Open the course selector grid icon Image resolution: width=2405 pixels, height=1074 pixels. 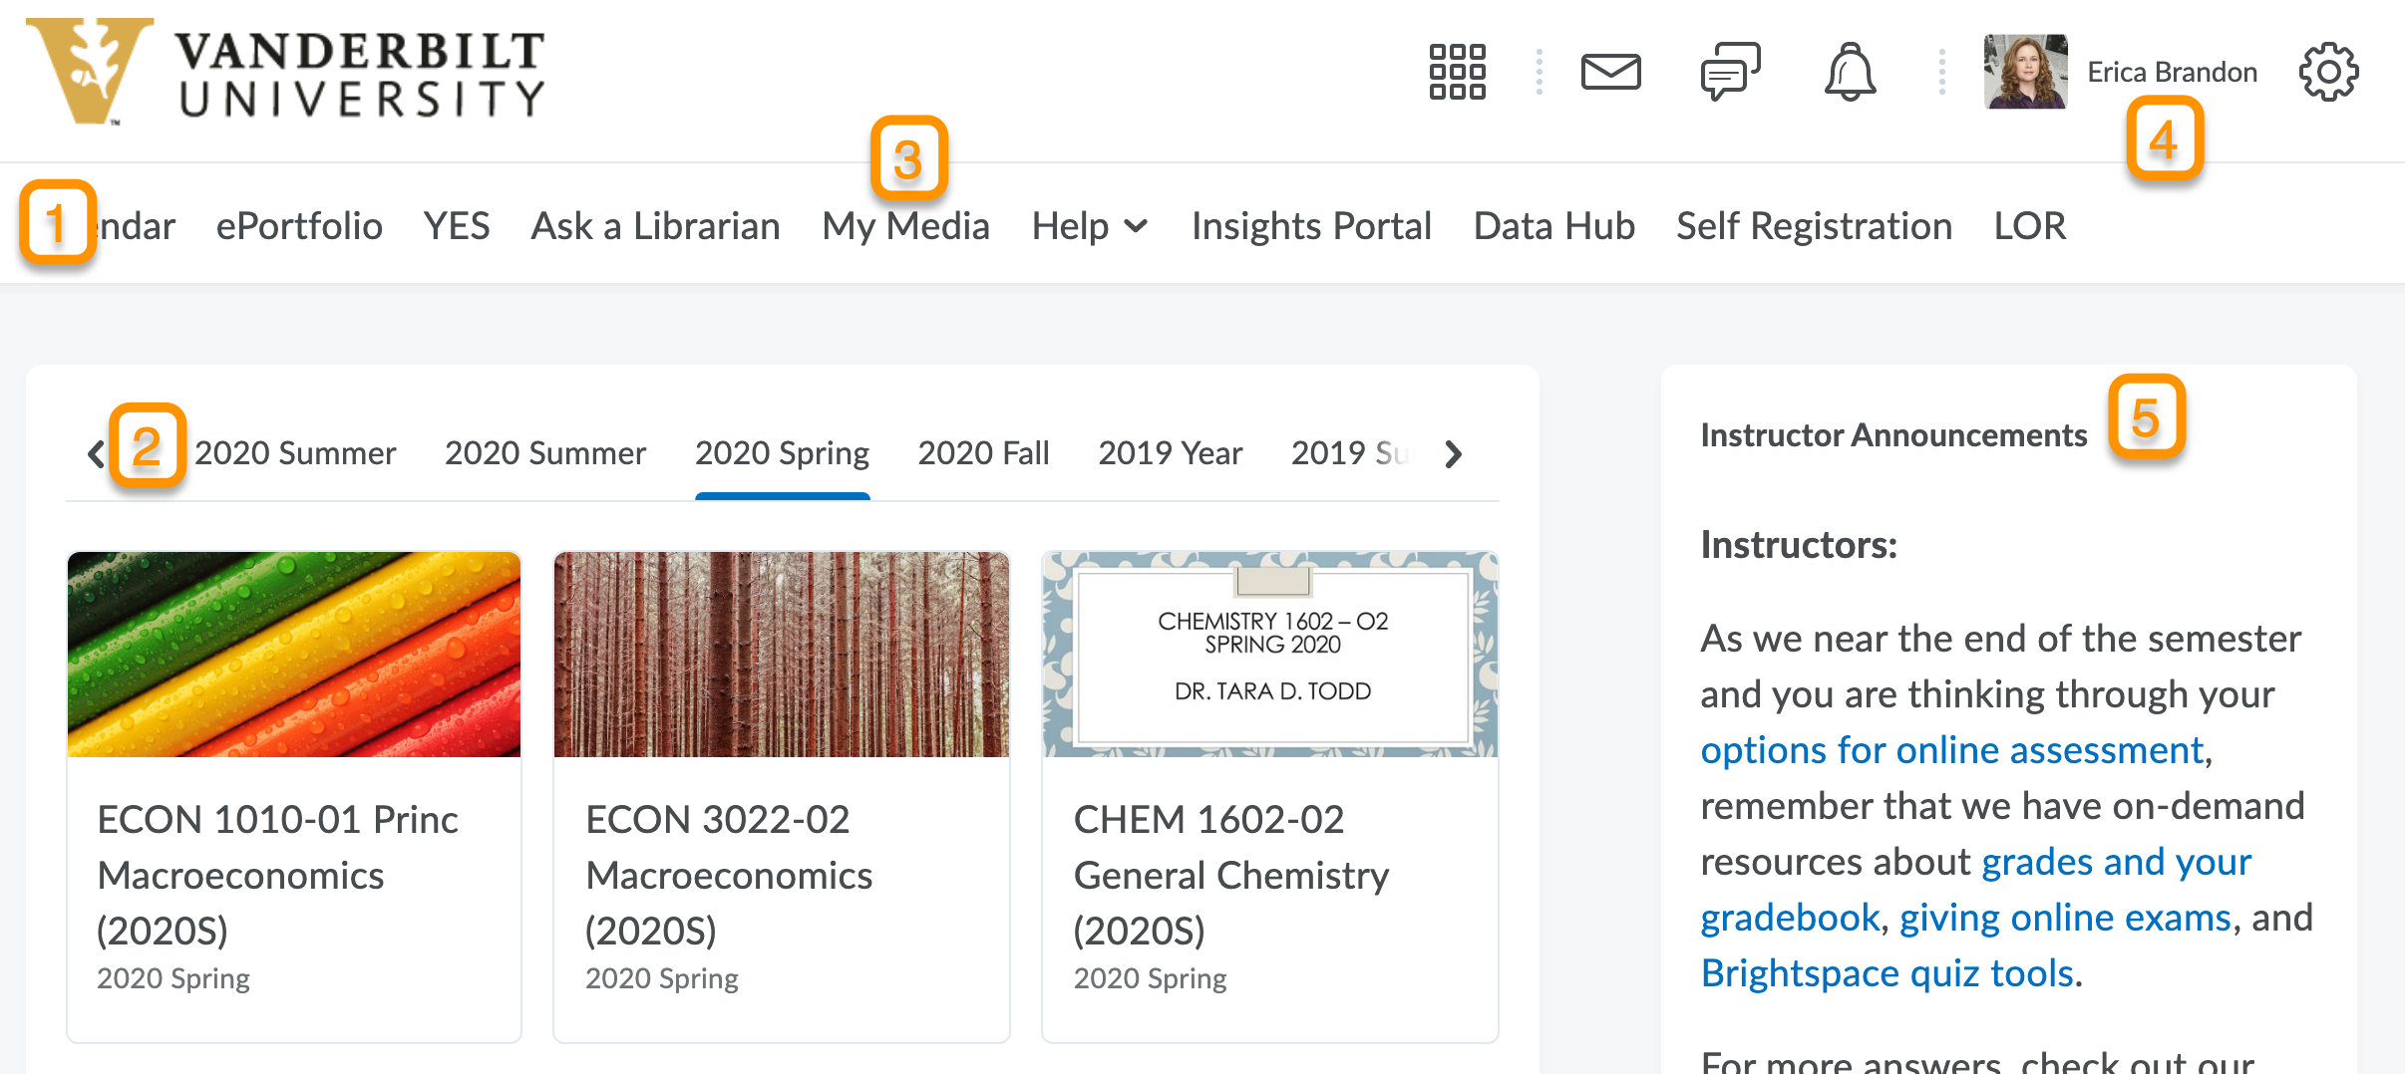(x=1457, y=72)
